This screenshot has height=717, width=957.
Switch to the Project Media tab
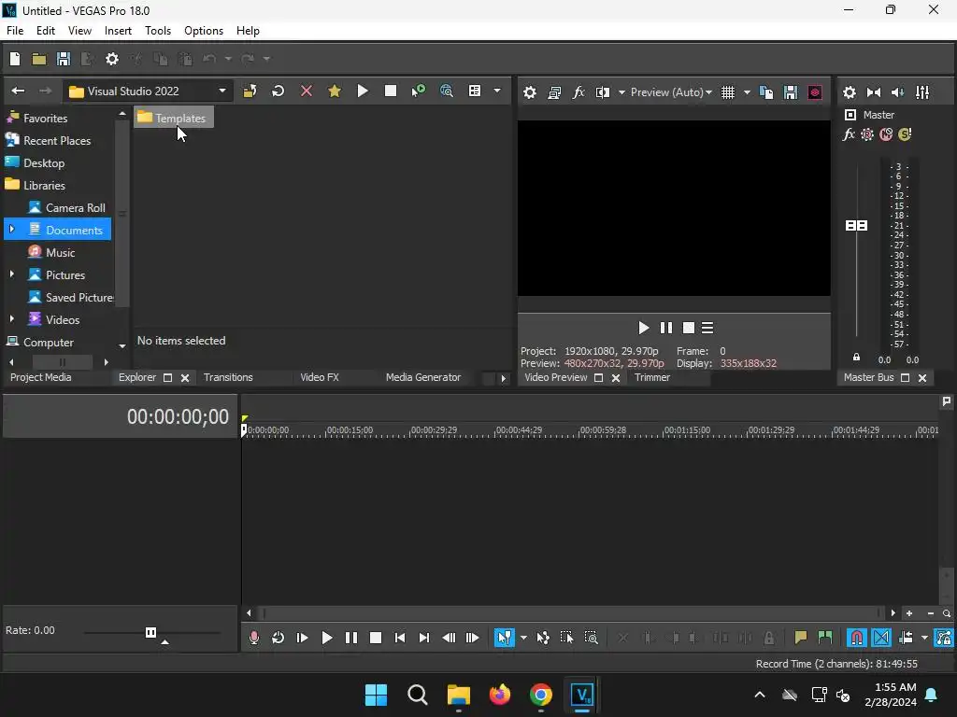pyautogui.click(x=41, y=377)
